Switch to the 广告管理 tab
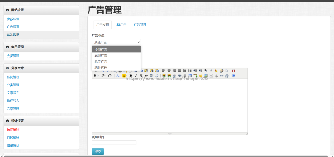 pyautogui.click(x=140, y=25)
